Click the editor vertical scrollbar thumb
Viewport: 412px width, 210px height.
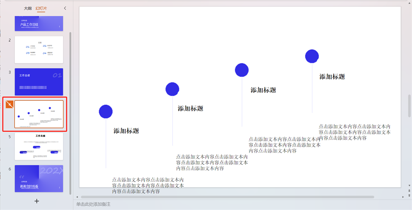point(409,106)
